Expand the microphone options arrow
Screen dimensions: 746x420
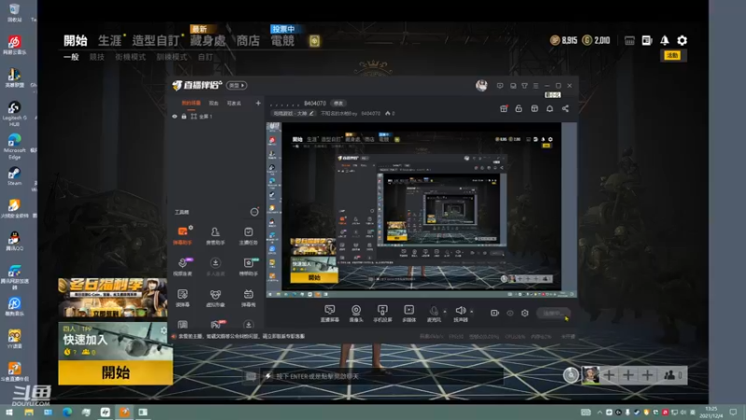point(445,312)
